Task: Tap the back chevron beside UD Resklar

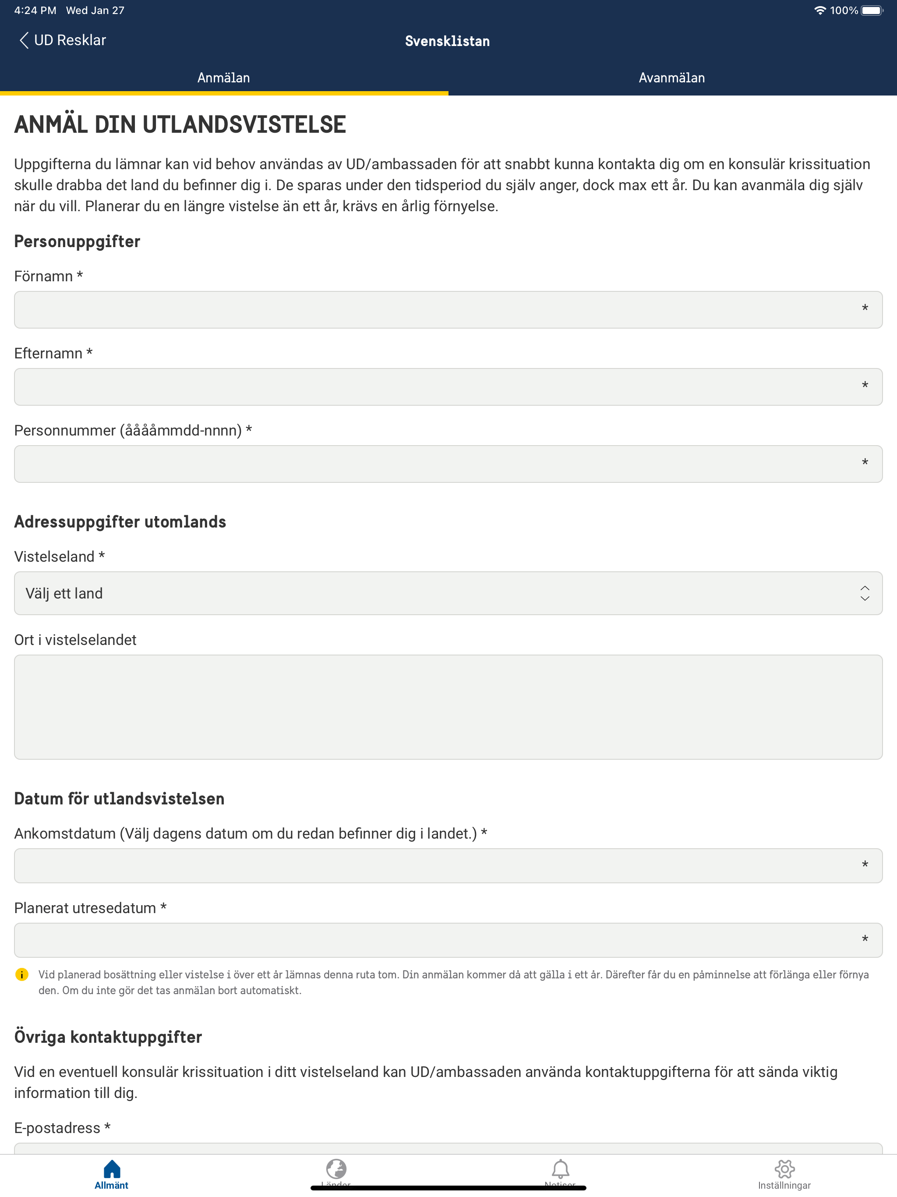Action: (23, 40)
